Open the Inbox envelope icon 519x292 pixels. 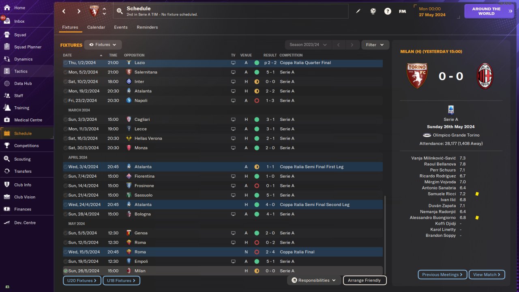pos(7,21)
